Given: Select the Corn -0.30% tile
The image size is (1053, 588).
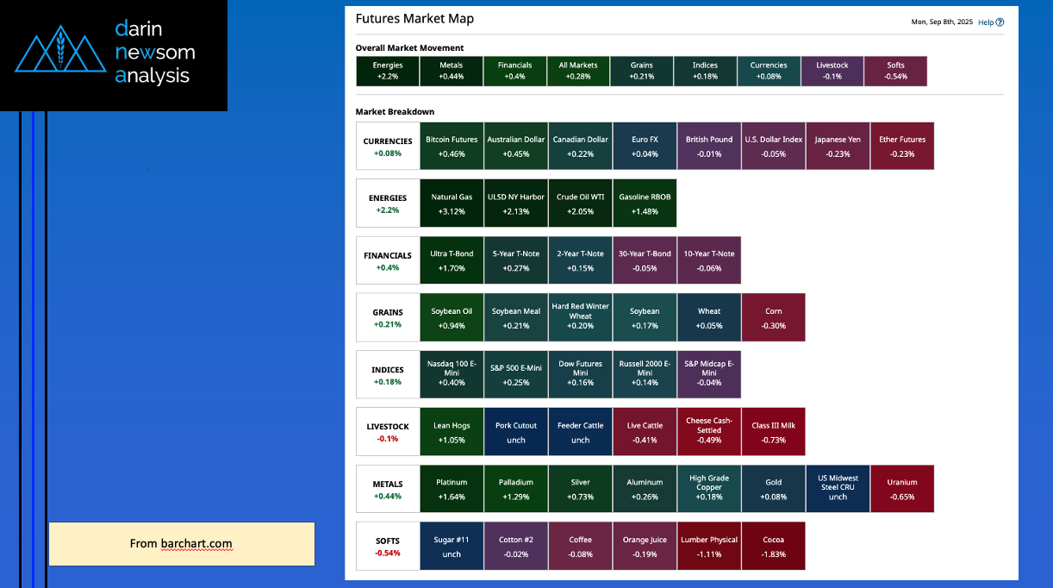Looking at the screenshot, I should 773,318.
